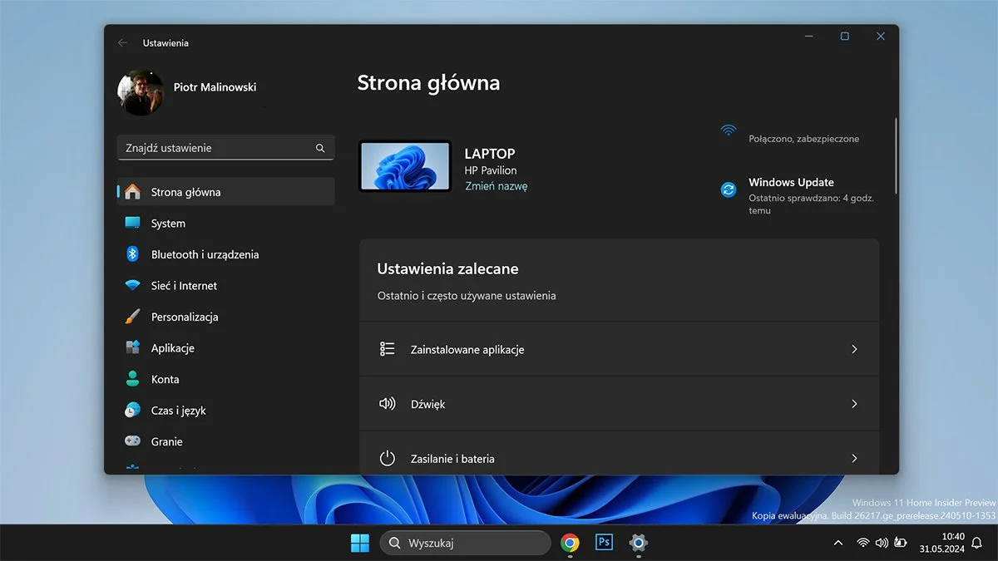Click the back arrow in Ustawienia
This screenshot has width=998, height=561.
coord(123,42)
